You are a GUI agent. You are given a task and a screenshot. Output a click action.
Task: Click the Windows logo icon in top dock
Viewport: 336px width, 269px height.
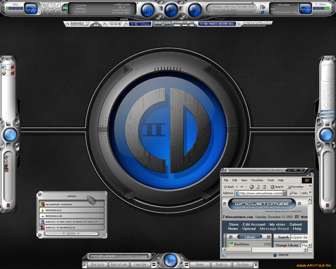point(44,5)
